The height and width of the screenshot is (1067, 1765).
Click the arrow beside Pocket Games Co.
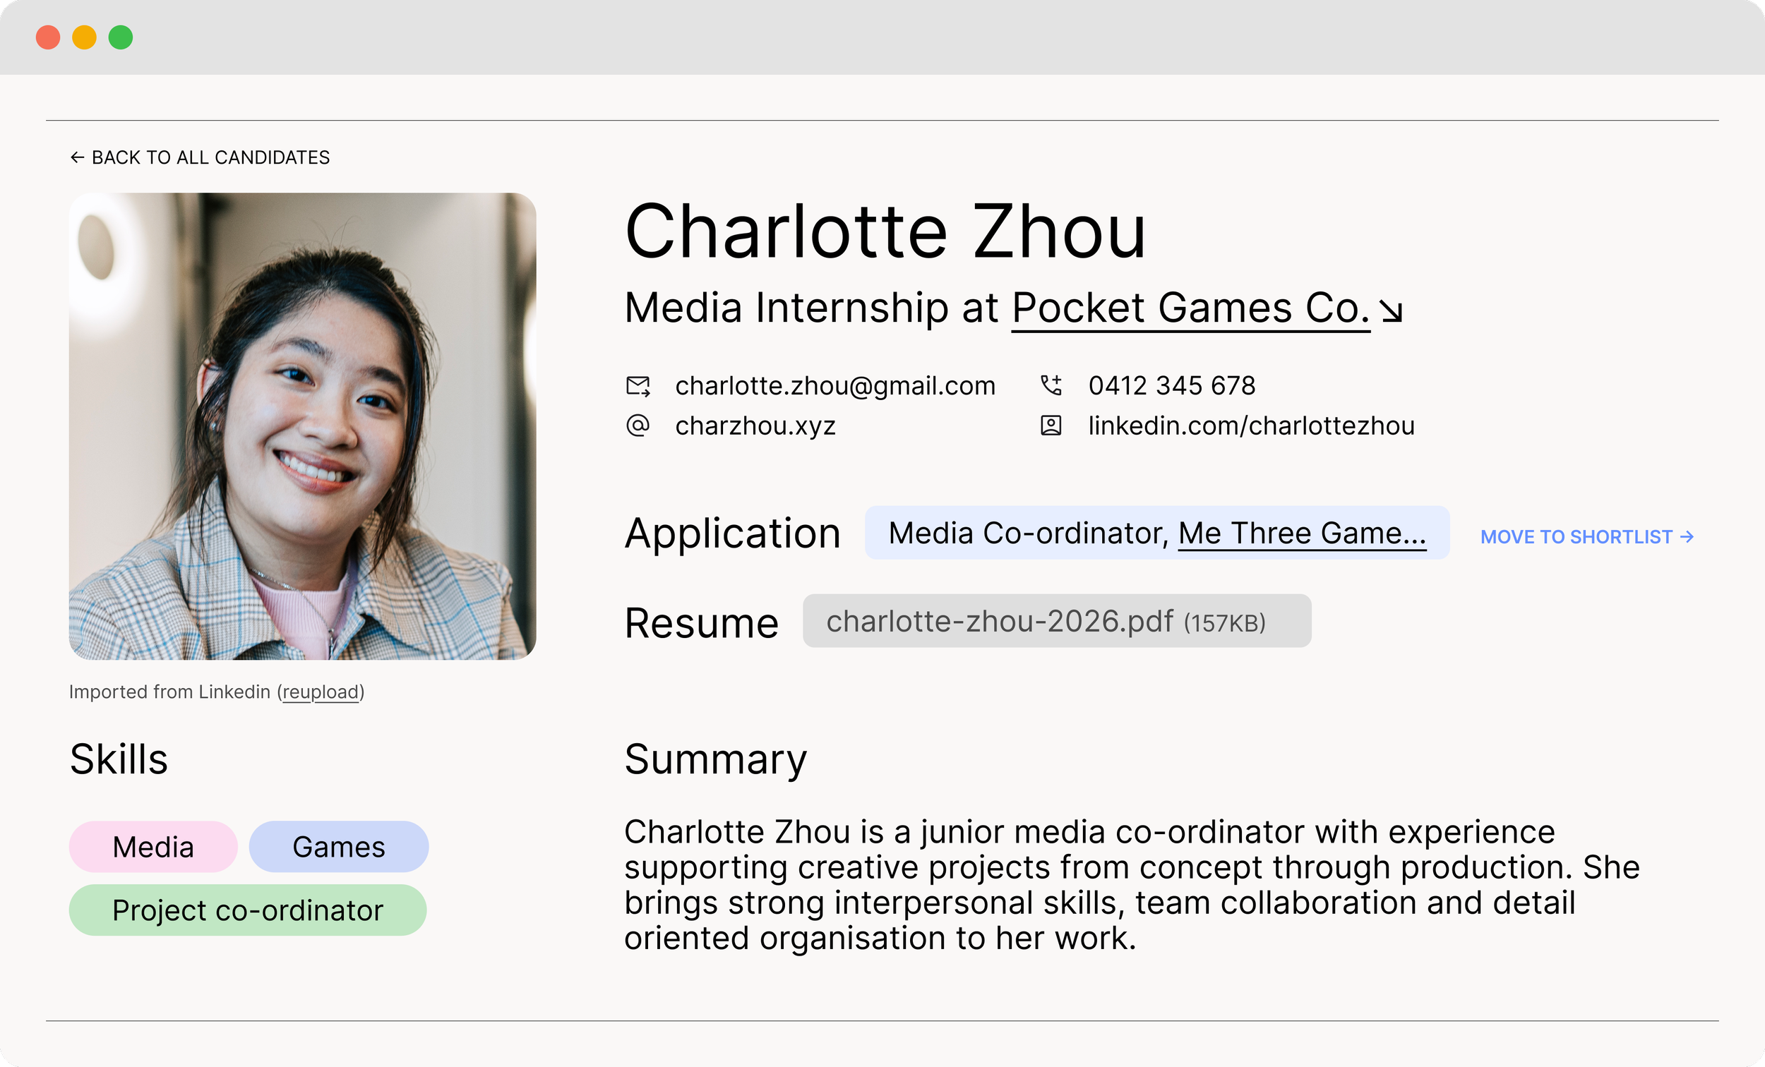(1391, 311)
